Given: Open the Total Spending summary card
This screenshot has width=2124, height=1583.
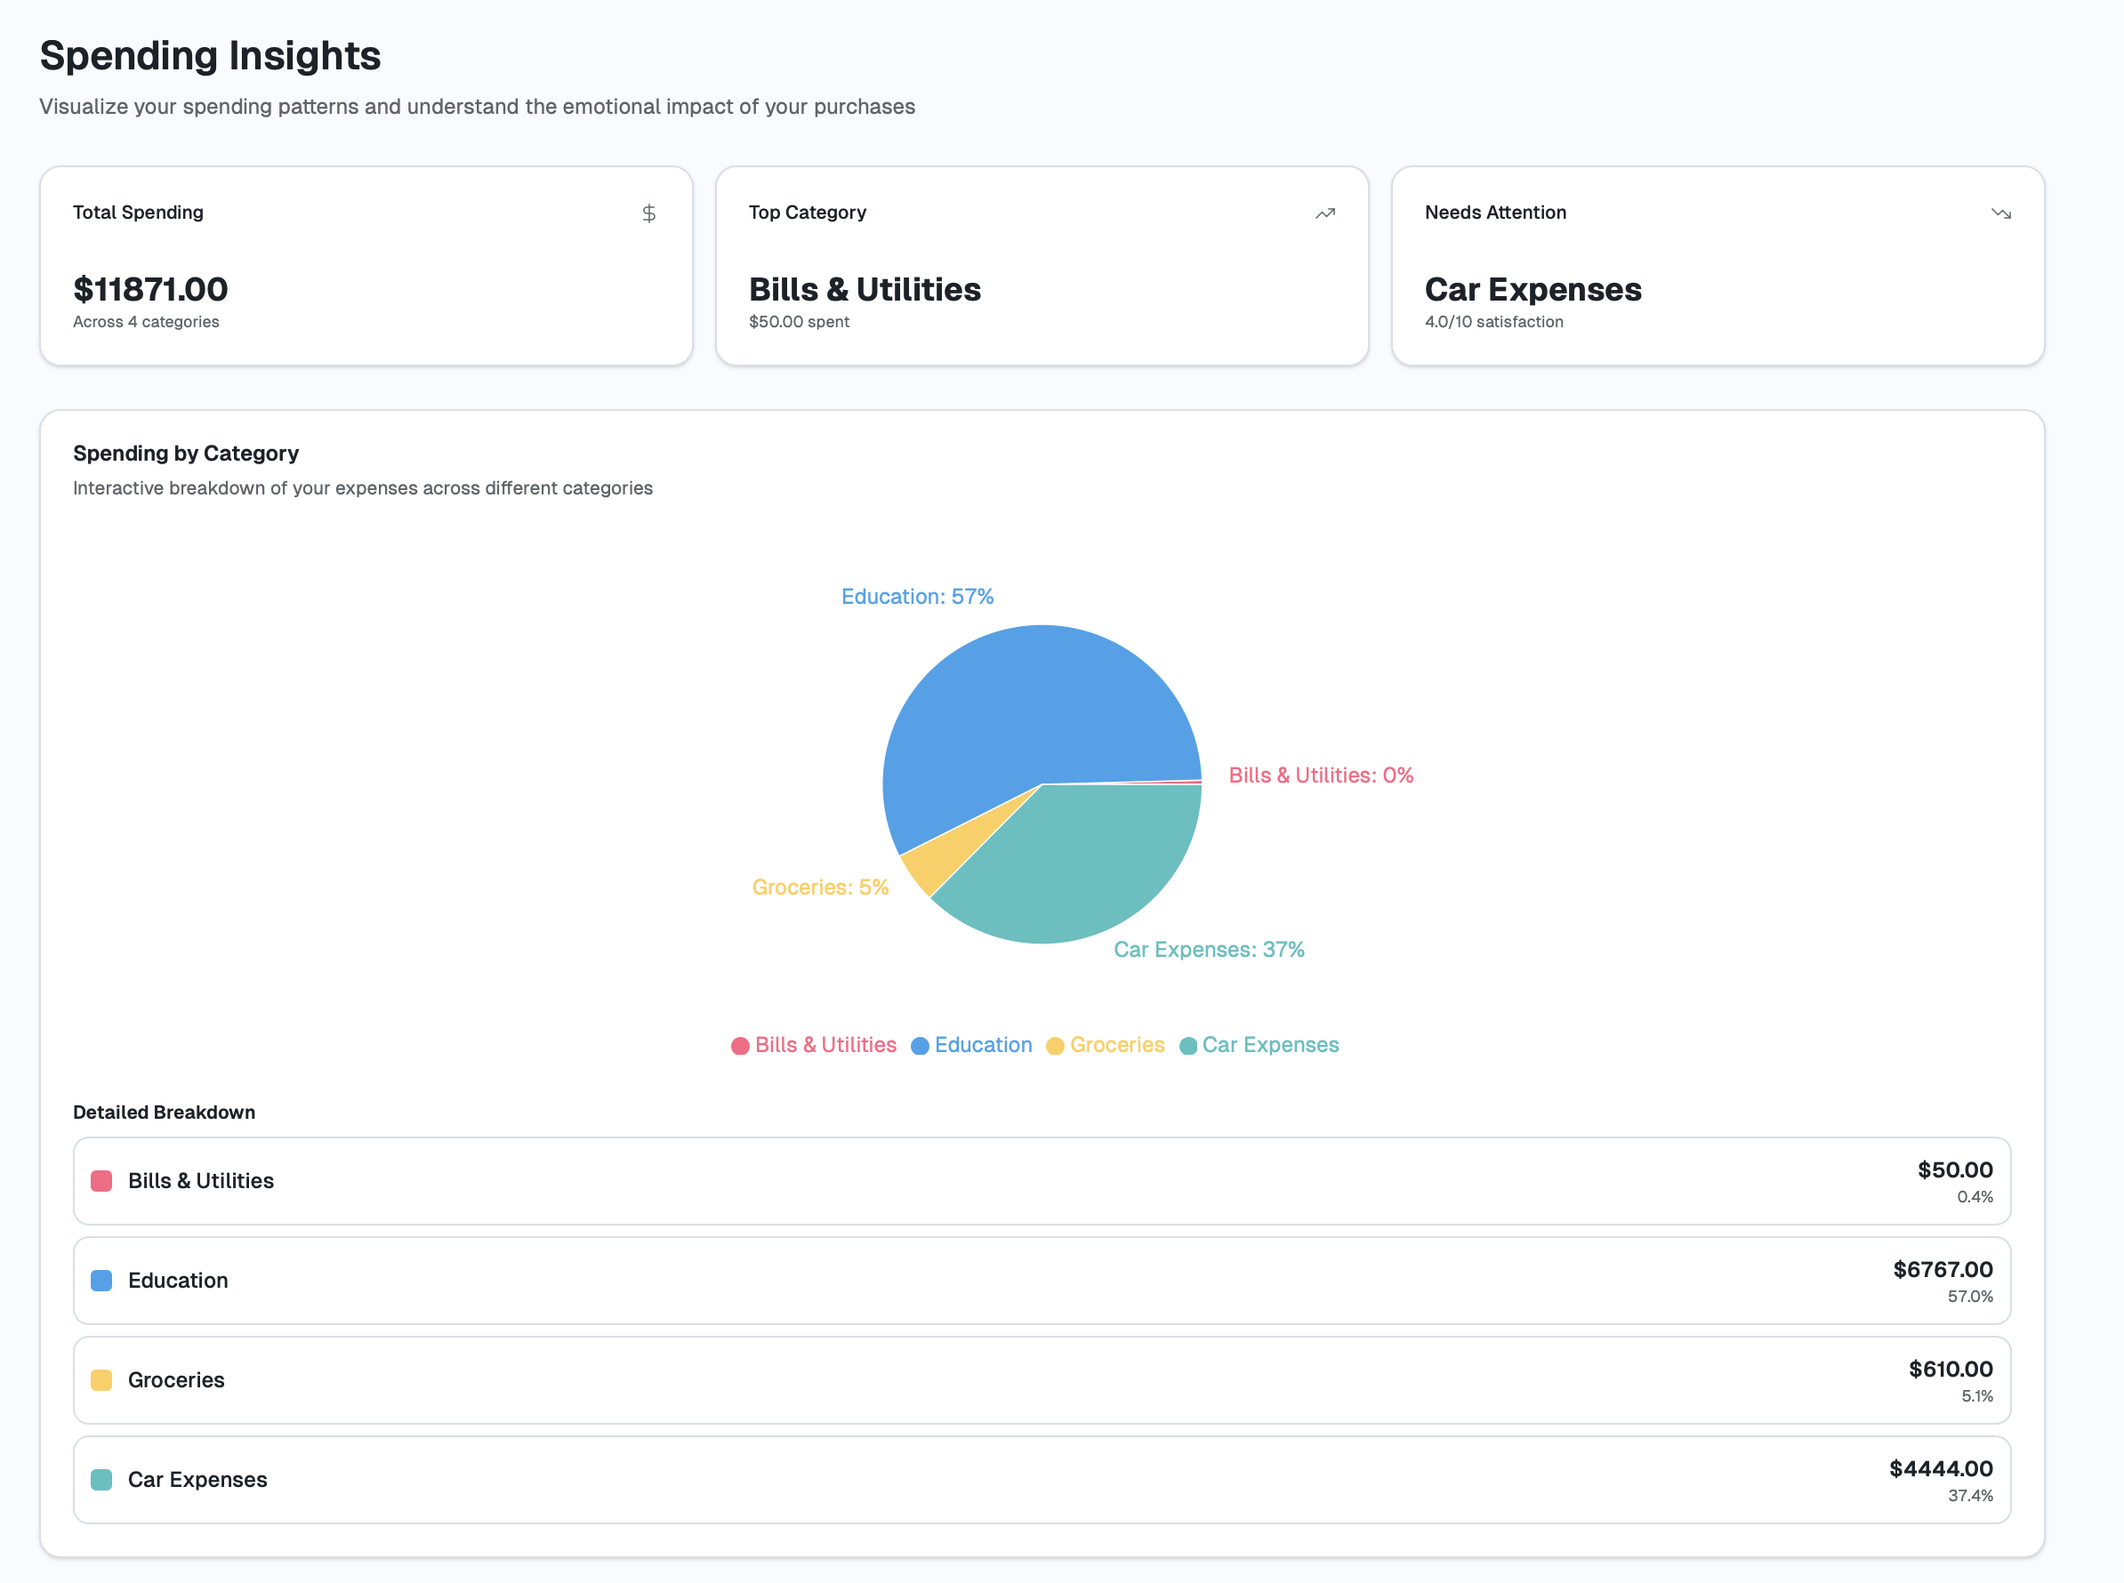Looking at the screenshot, I should (x=366, y=267).
